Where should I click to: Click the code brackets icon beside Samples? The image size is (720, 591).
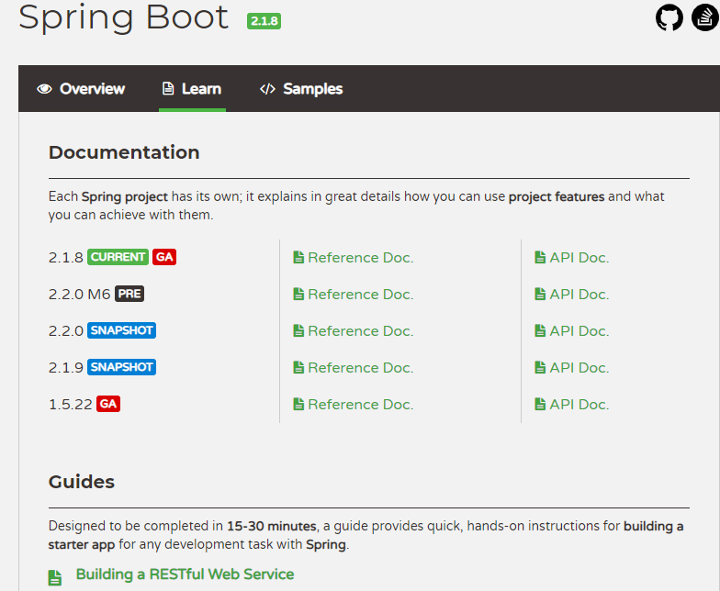click(267, 88)
